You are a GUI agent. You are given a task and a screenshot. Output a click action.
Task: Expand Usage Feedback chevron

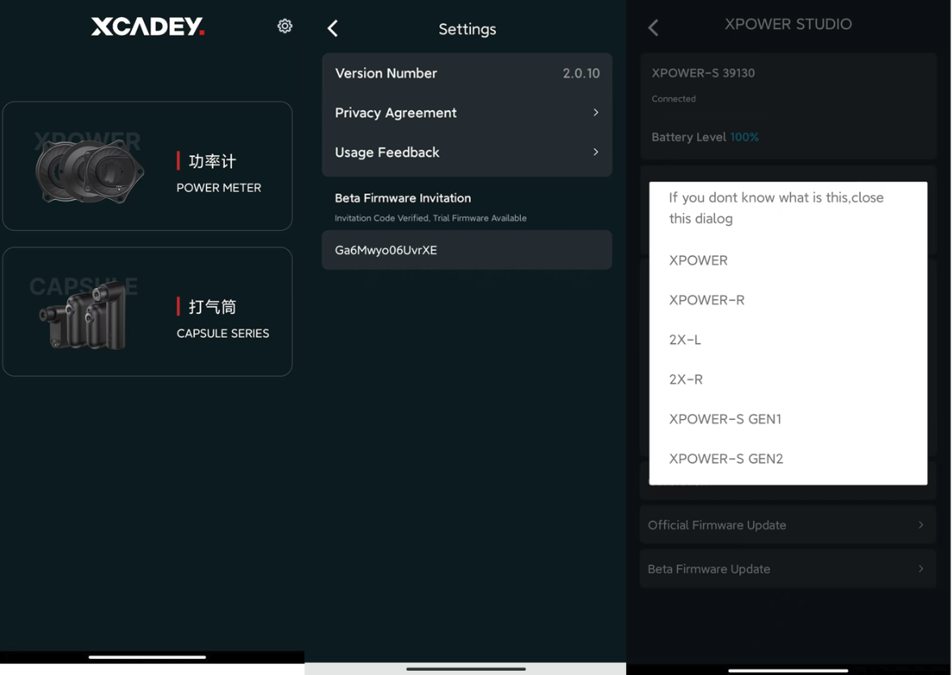click(x=595, y=152)
